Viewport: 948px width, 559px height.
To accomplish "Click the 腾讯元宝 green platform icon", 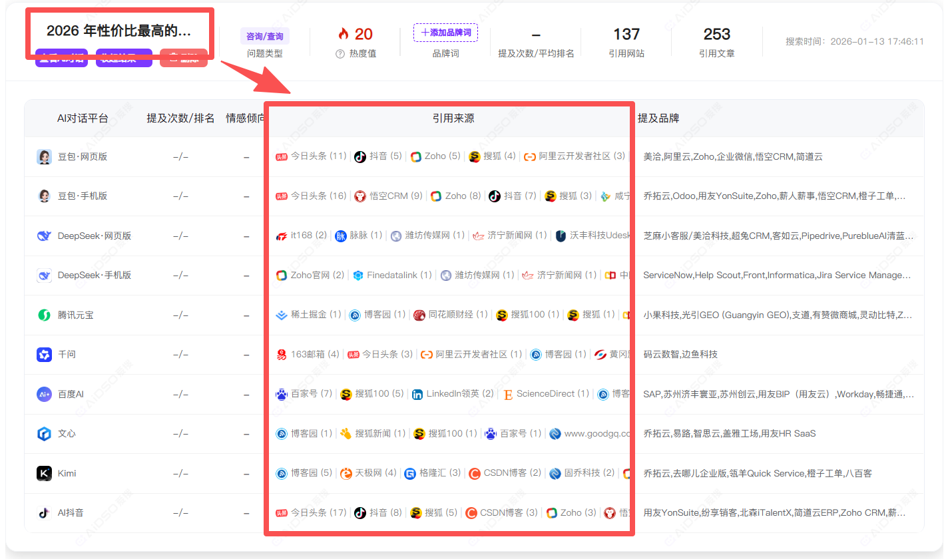I will tap(44, 315).
